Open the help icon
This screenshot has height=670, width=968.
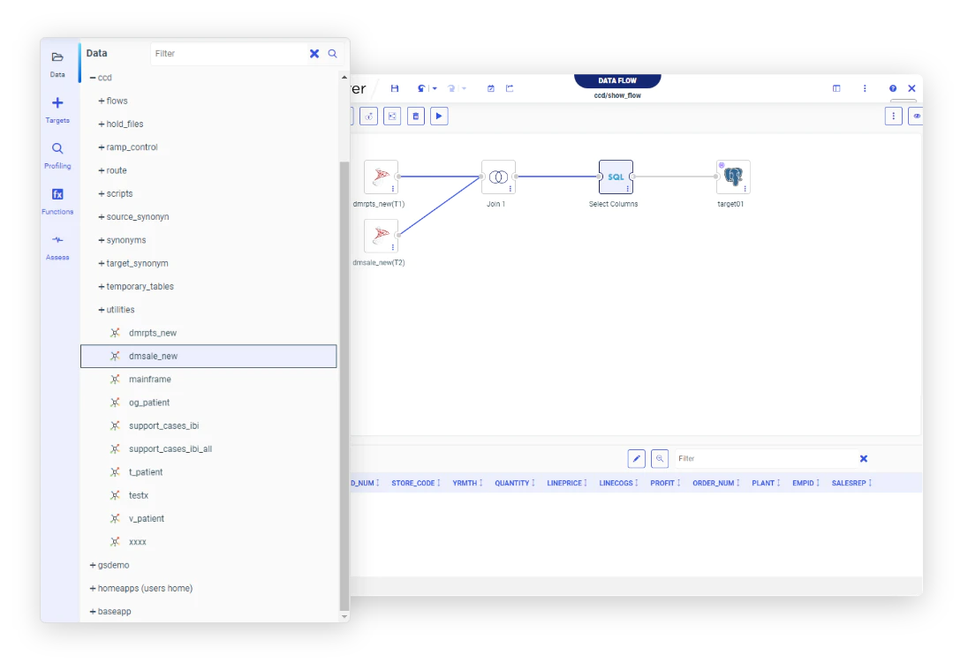tap(893, 88)
